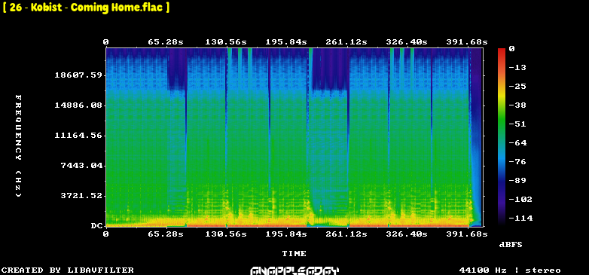Viewport: 589px width, 275px height.
Task: Click the 14886.08 frequency axis label
Action: (x=78, y=105)
